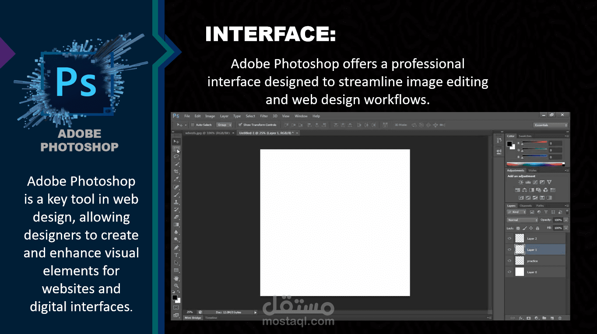This screenshot has height=334, width=597.
Task: Open the Essentials workspace dropdown
Action: point(551,125)
